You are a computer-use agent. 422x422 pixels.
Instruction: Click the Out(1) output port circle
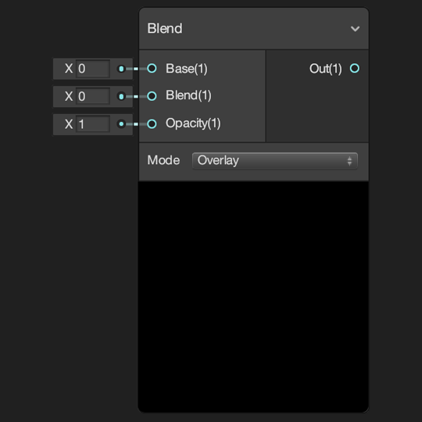pos(355,68)
